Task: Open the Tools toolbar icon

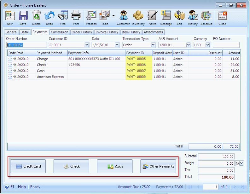Action: click(x=105, y=15)
